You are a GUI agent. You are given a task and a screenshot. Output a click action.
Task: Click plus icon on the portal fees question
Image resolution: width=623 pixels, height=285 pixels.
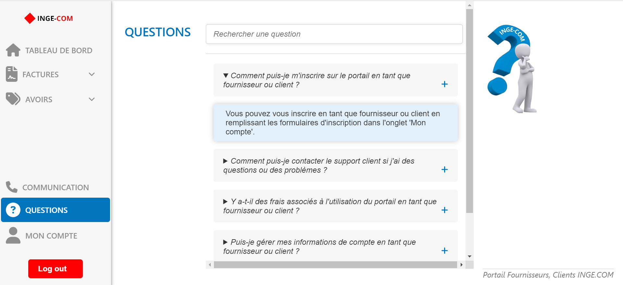[x=444, y=210]
